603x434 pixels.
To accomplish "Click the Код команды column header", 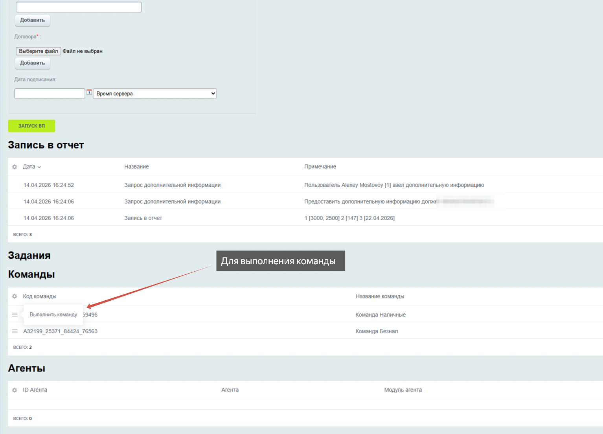I will (x=39, y=296).
